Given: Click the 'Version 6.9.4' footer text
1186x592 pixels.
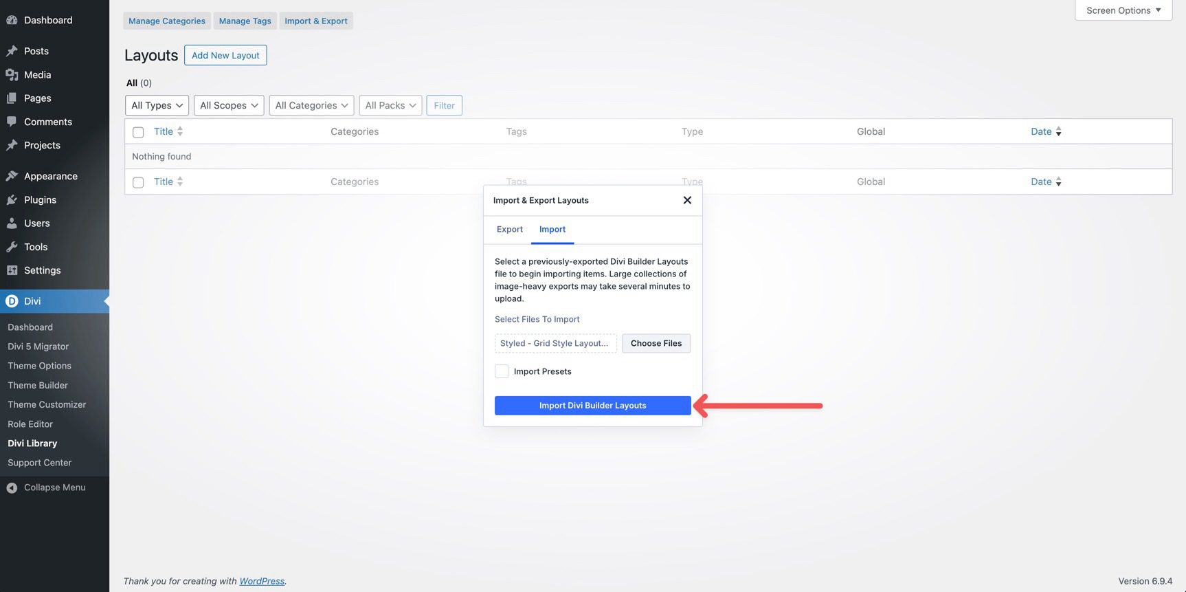Looking at the screenshot, I should point(1145,581).
